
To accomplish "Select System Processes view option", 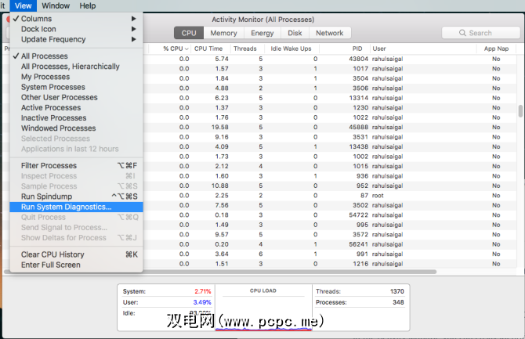I will click(52, 87).
